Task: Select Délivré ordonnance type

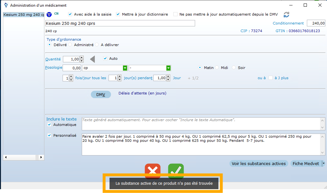Action: 49,45
